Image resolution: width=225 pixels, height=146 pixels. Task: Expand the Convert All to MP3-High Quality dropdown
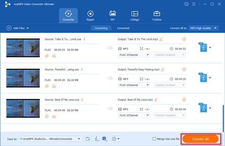pyautogui.click(x=204, y=28)
